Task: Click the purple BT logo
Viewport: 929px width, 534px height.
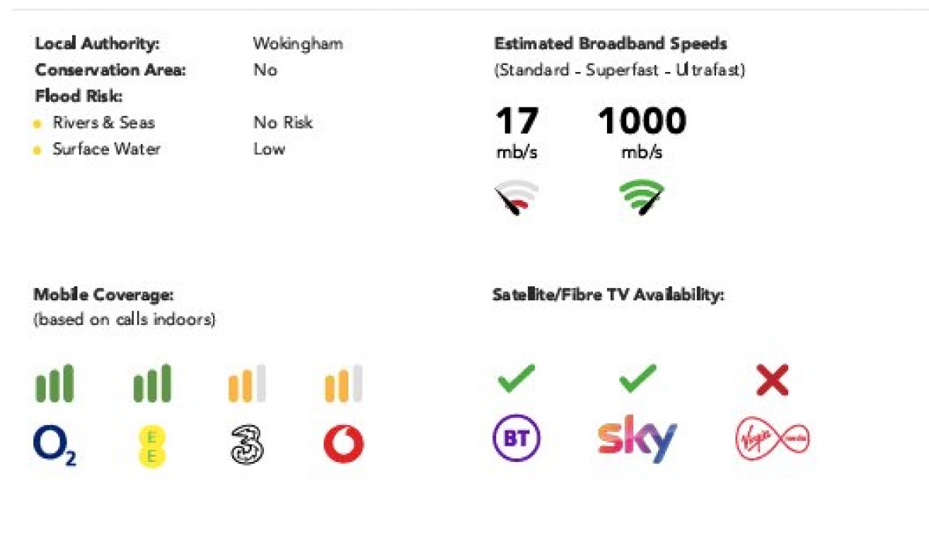Action: pos(517,439)
